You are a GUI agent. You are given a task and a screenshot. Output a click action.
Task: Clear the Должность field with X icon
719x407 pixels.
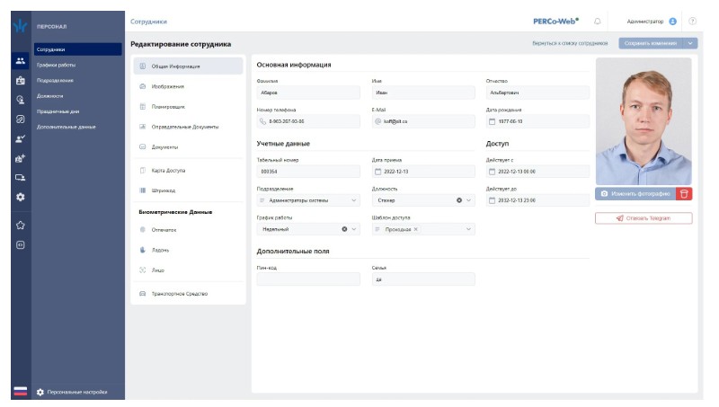(458, 200)
